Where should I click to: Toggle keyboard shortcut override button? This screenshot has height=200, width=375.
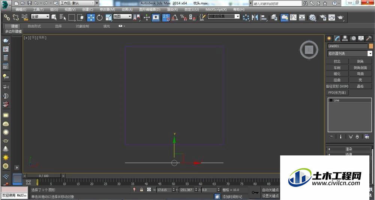[156, 18]
